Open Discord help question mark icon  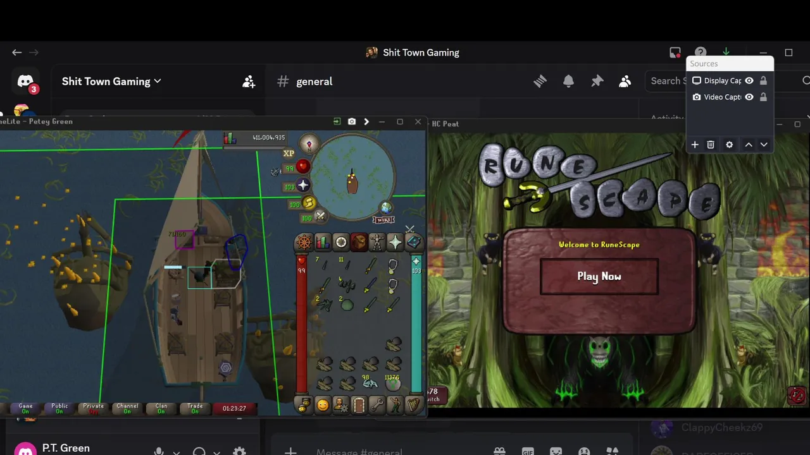pos(701,52)
